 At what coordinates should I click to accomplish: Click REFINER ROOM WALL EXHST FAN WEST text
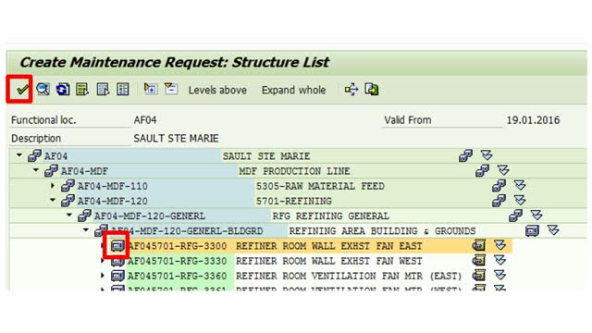(x=329, y=261)
